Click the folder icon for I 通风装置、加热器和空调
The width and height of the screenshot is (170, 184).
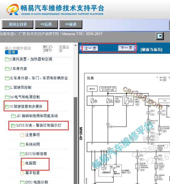point(7,59)
